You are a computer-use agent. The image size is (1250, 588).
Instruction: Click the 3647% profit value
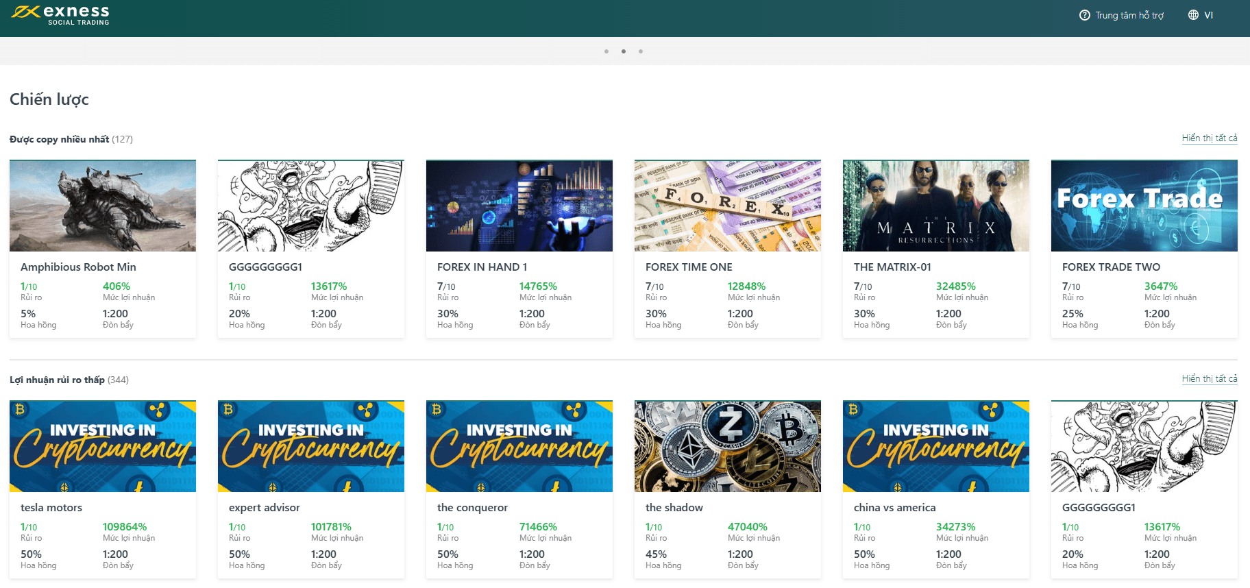click(1161, 286)
